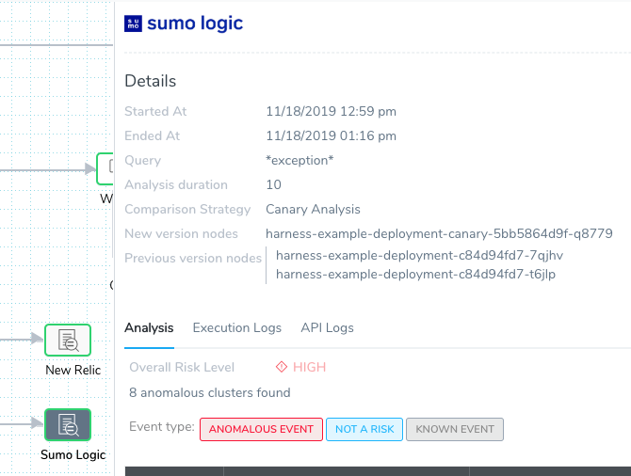This screenshot has width=631, height=476.
Task: Click the 8 anomalous clusters found text
Action: pyautogui.click(x=210, y=392)
